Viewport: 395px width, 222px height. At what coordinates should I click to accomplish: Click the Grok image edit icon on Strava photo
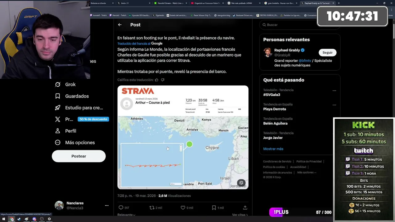(x=241, y=183)
